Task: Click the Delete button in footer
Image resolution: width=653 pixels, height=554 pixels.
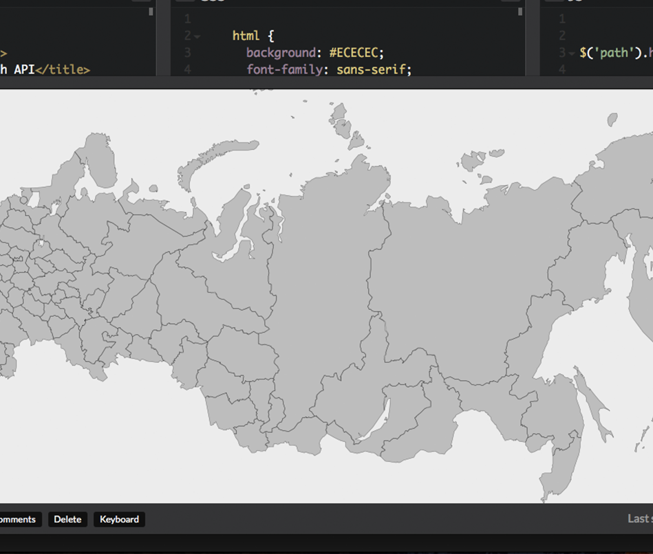Action: (x=67, y=520)
